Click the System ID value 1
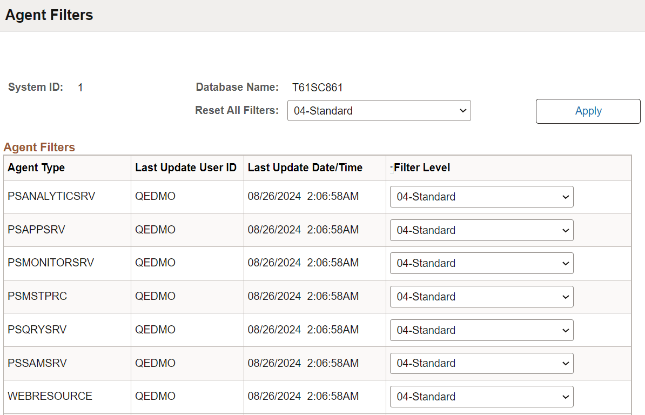 click(x=80, y=87)
